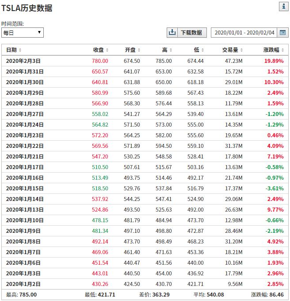Click the 0.46% change value
This screenshot has height=301, width=290.
pyautogui.click(x=275, y=135)
